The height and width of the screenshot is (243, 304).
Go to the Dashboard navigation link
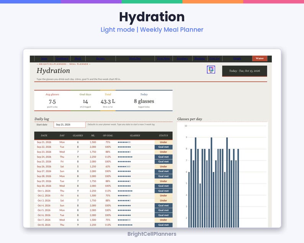62,59
